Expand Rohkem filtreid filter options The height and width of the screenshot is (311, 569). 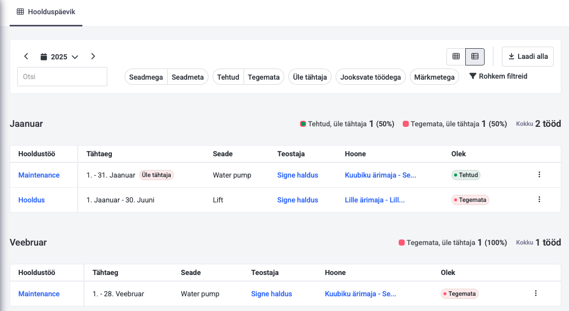pos(498,76)
